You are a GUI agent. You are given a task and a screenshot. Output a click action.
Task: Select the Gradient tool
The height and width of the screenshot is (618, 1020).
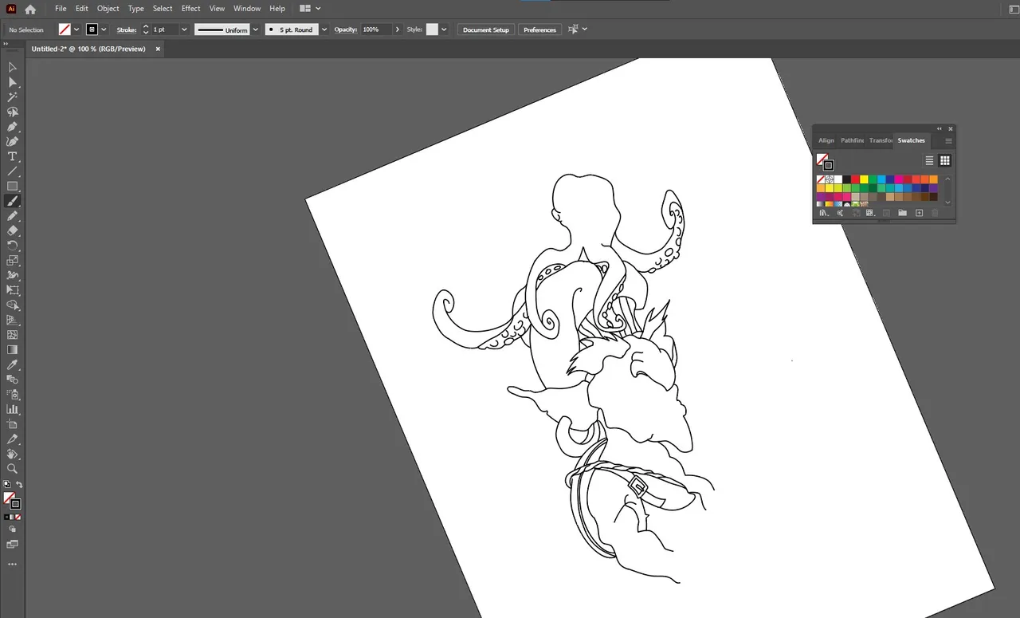pos(13,350)
